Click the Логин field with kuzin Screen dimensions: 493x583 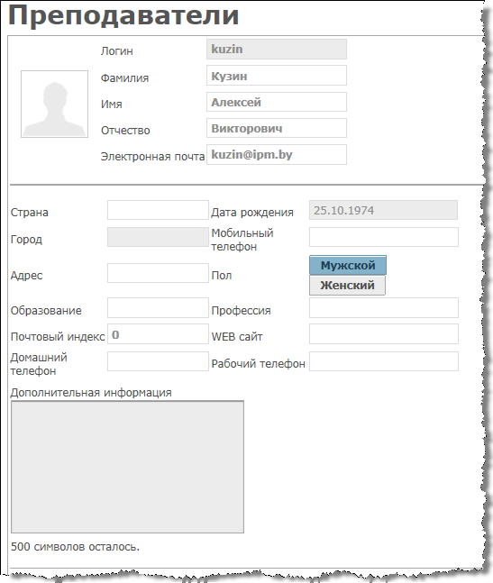[x=277, y=49]
